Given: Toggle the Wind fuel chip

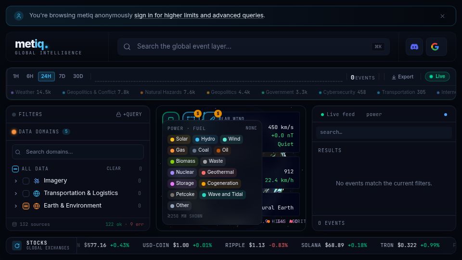Looking at the screenshot, I should coord(231,139).
